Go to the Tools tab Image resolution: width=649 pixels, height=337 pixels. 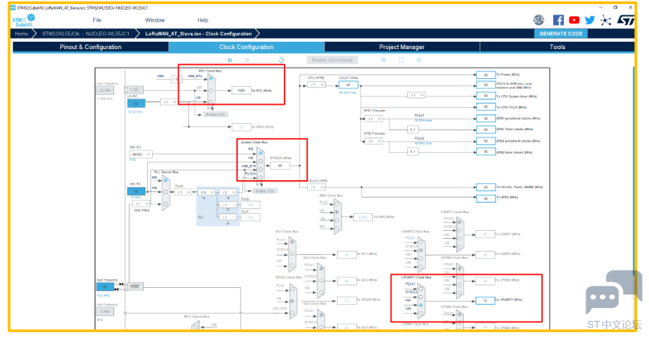(557, 47)
